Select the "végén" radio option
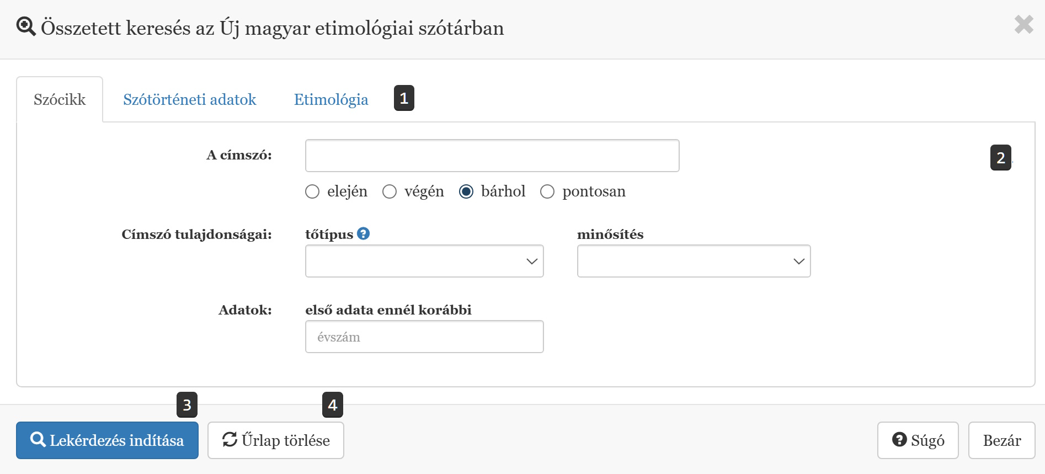Screen dimensions: 1045x474 coord(390,191)
